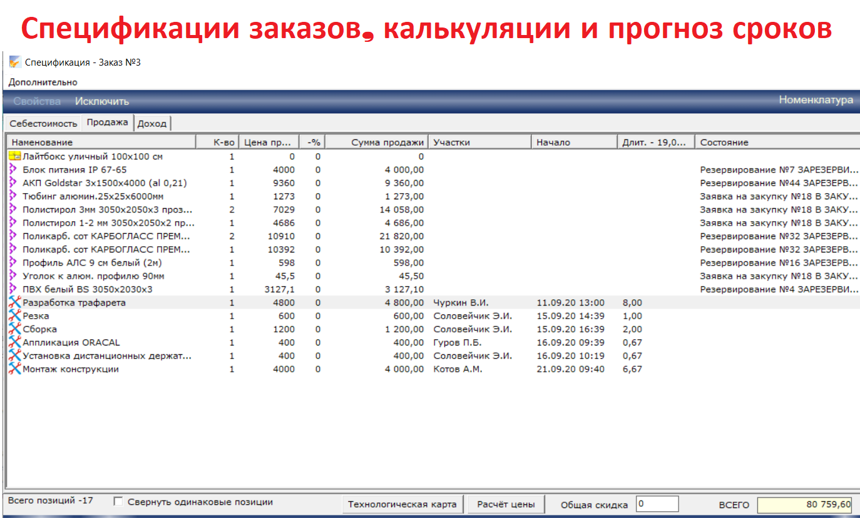This screenshot has width=860, height=518.
Task: Click the Расчёт цены button
Action: (x=505, y=502)
